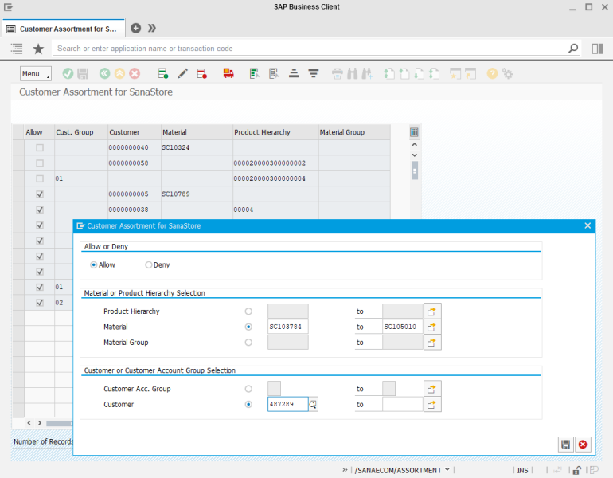Click horizontal scroll right arrow below table
This screenshot has width=613, height=478.
(x=40, y=423)
